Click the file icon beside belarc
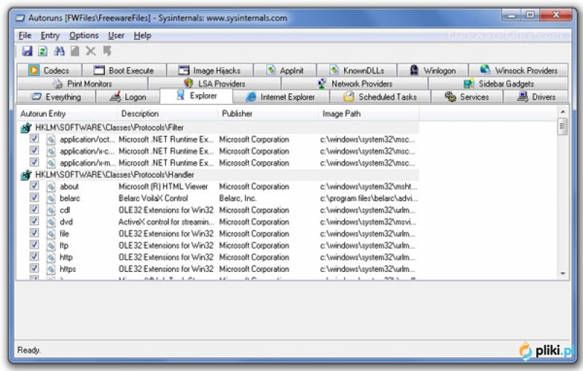The image size is (583, 371). [51, 198]
